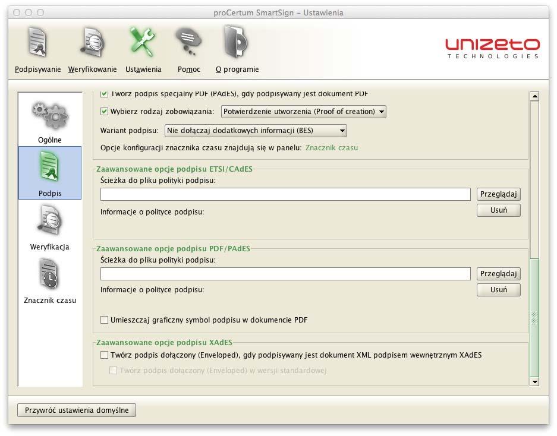Screen dimensions: 557x436
Task: Switch to the Weryfikacja settings tab label
Action: coord(49,247)
